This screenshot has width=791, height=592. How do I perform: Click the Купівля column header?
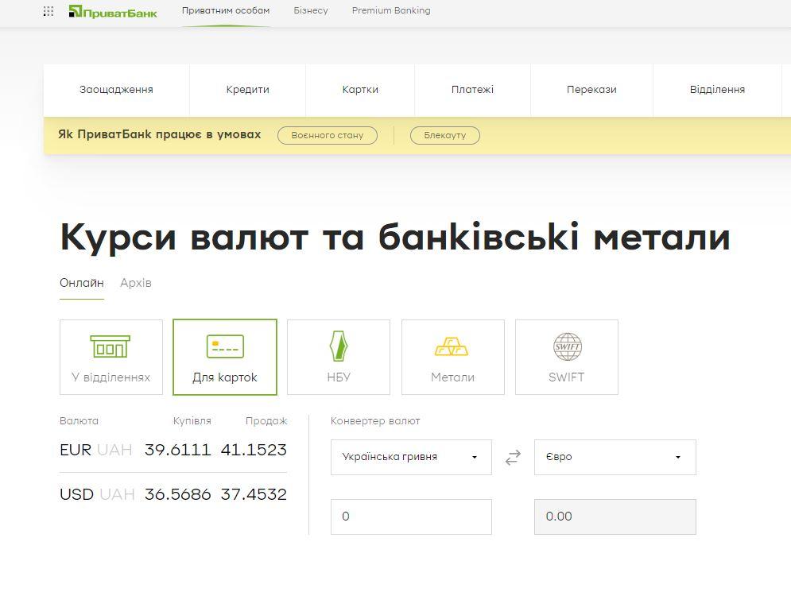(192, 421)
